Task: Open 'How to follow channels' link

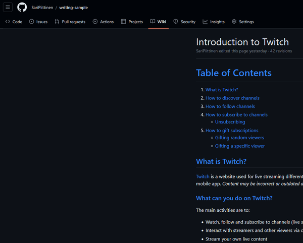Action: point(230,106)
